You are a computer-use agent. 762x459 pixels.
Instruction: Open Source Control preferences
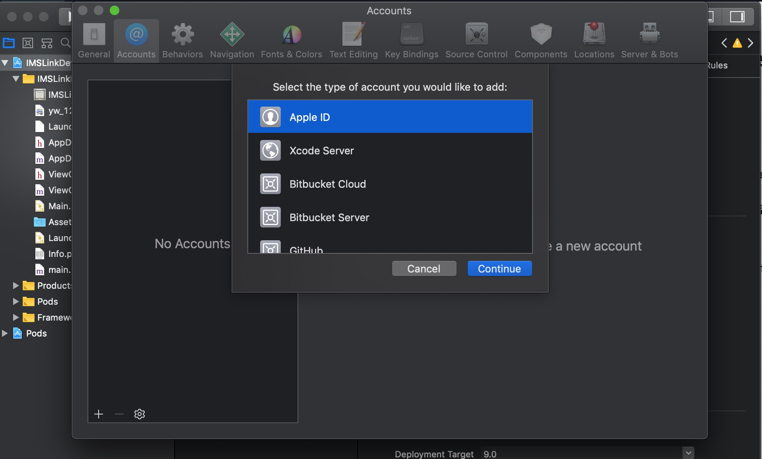(x=476, y=41)
